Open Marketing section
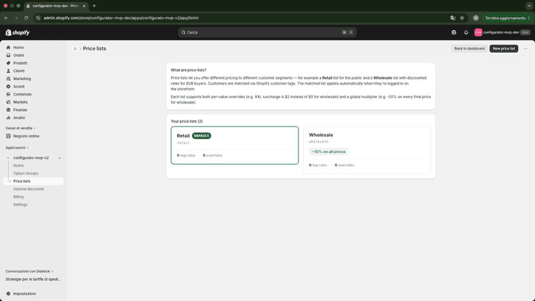Screen dimensions: 535x301 pyautogui.click(x=22, y=79)
